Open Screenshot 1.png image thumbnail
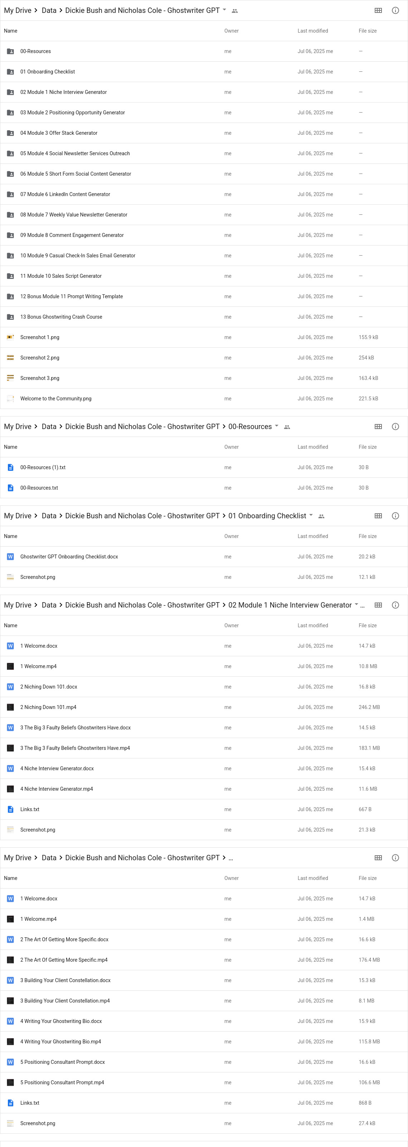Viewport: 408px width, 1147px height. point(10,337)
